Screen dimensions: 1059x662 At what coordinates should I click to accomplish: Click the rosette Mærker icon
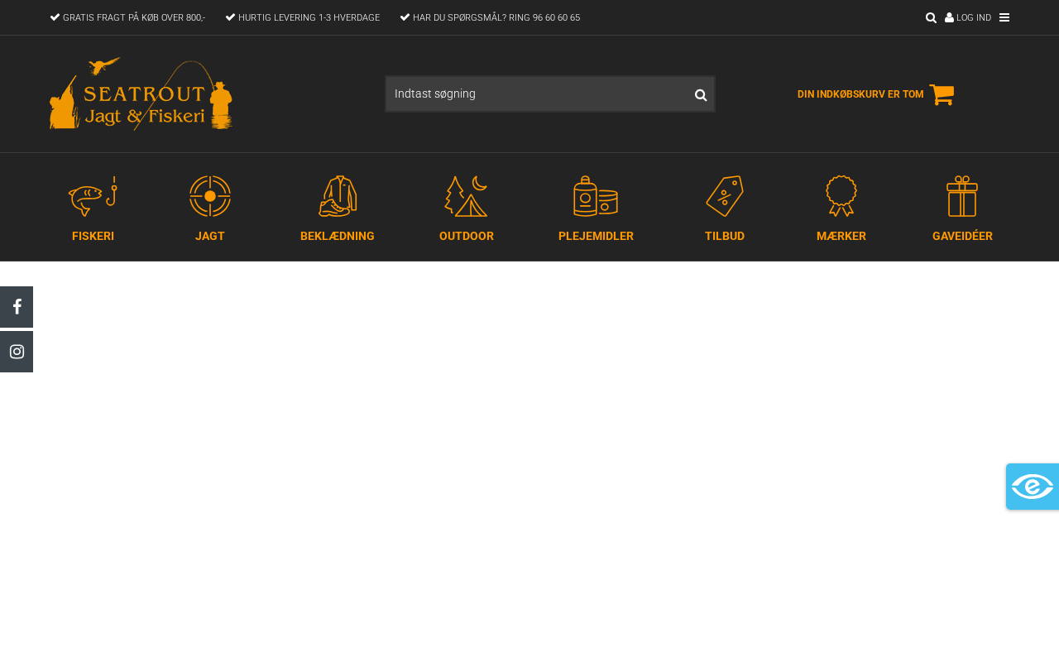pos(841,196)
